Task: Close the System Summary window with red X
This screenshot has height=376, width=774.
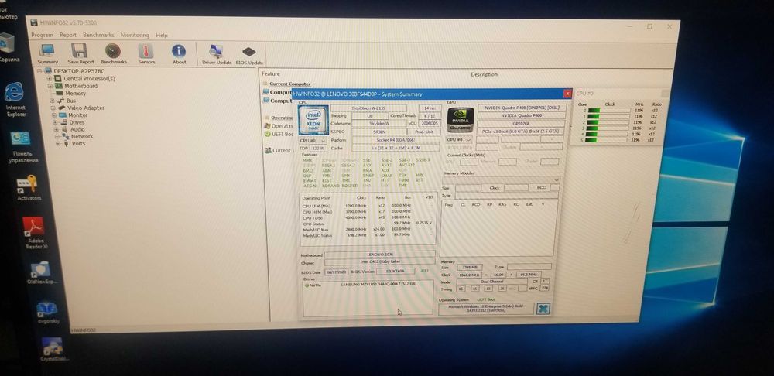Action: (x=567, y=94)
